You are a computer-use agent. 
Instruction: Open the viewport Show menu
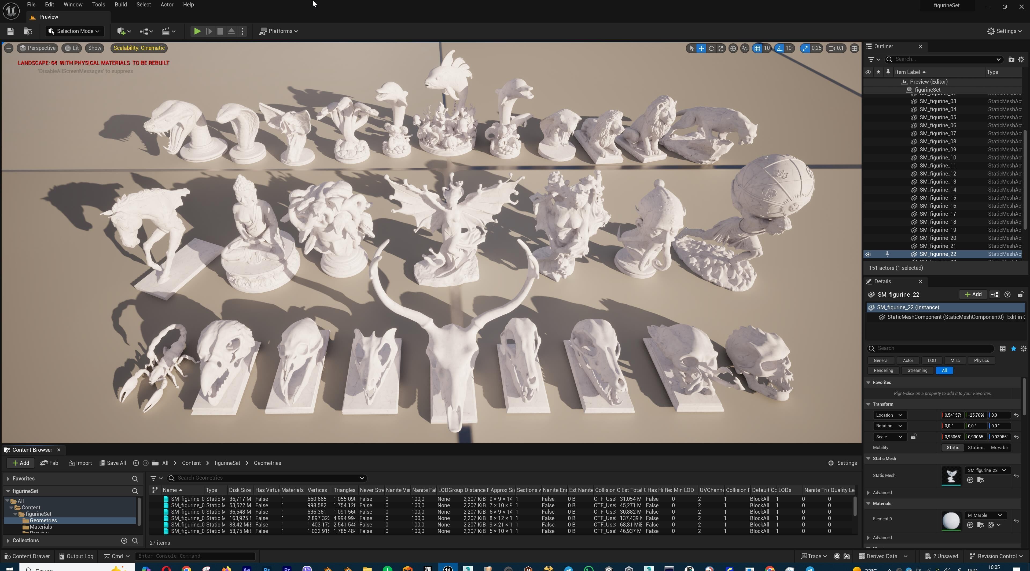click(x=95, y=48)
